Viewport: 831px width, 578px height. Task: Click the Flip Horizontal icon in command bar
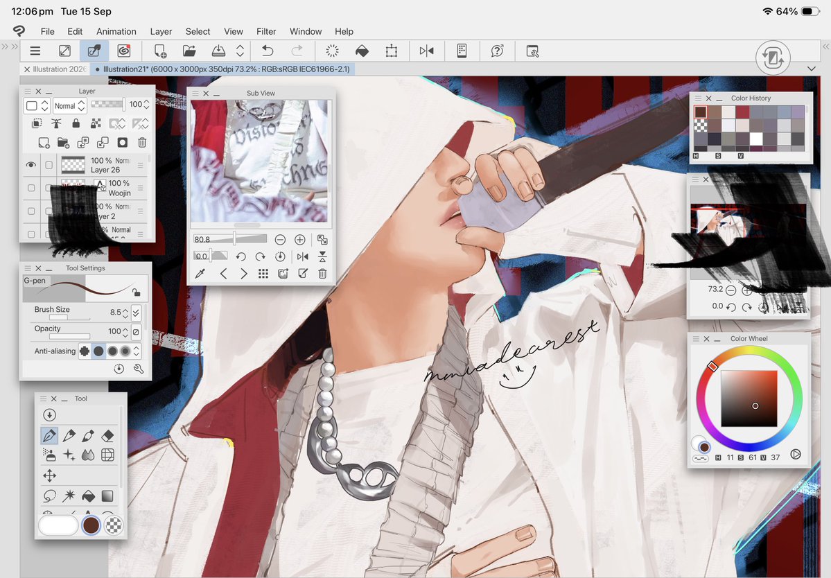[427, 51]
